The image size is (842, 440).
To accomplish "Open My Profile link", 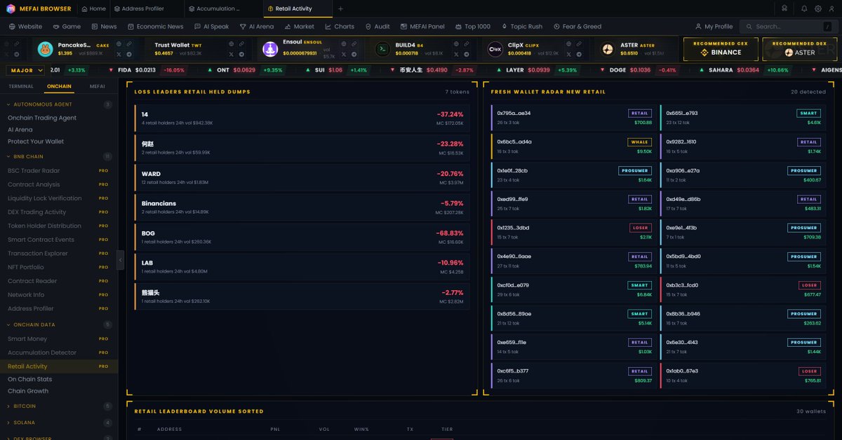I will [x=714, y=27].
